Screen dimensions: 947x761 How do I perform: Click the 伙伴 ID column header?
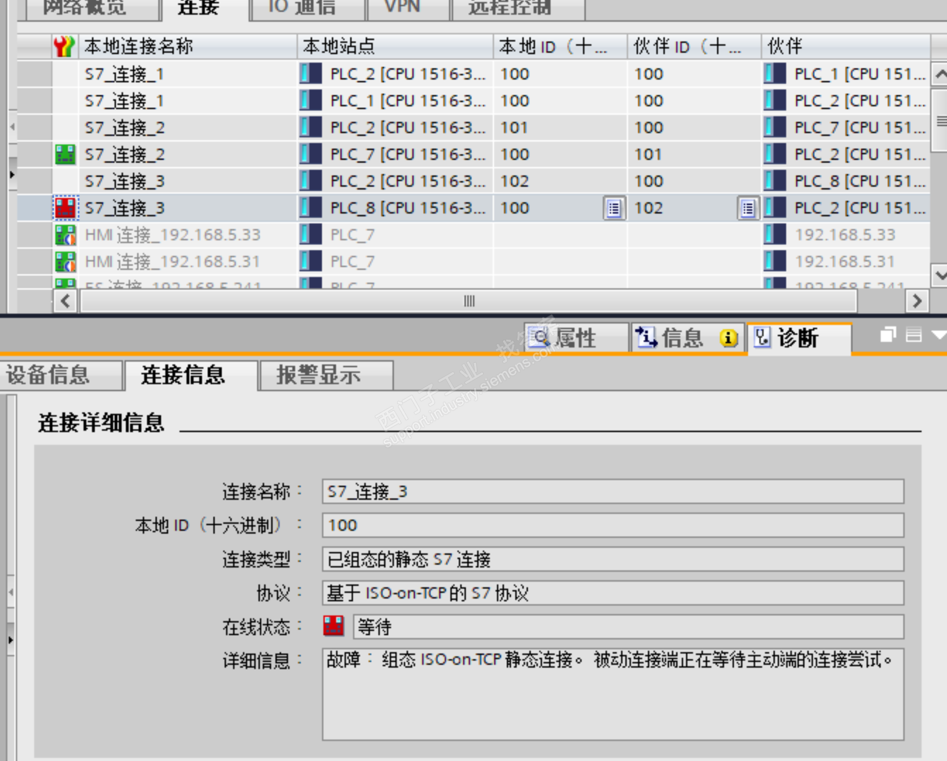(x=694, y=46)
